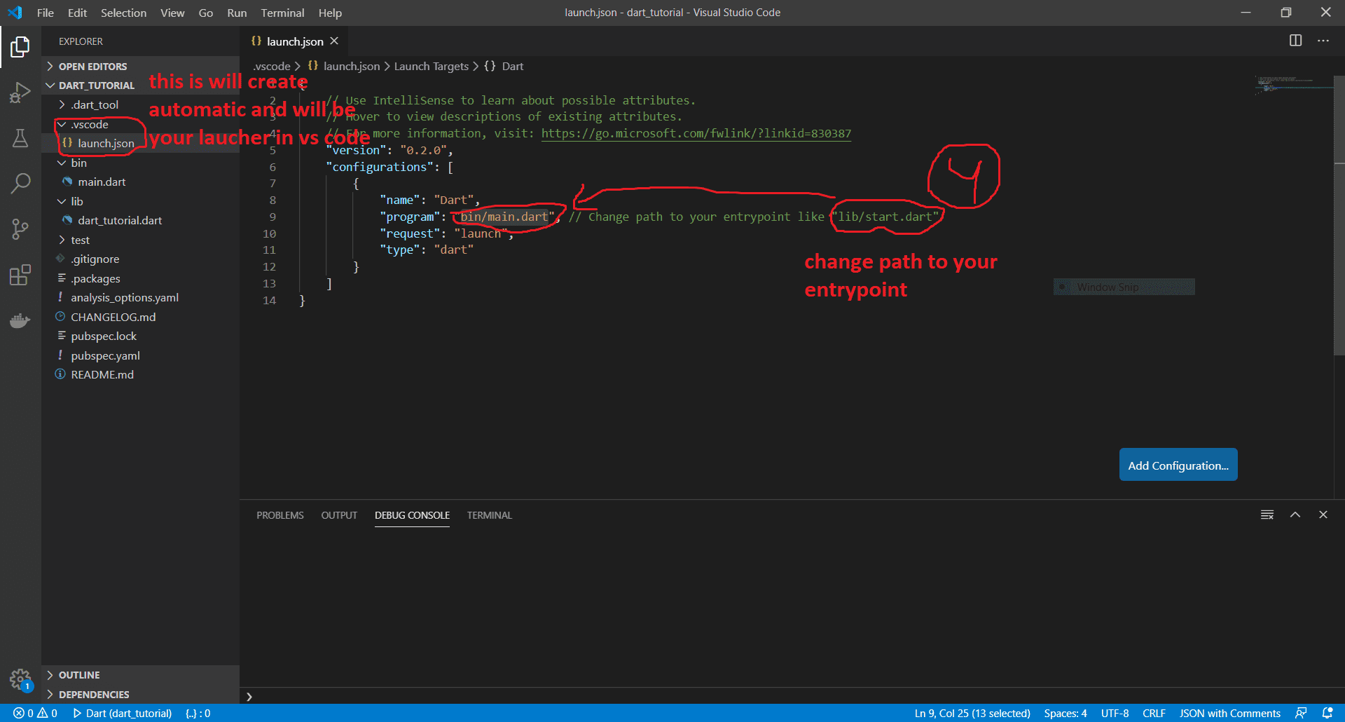This screenshot has width=1345, height=722.
Task: Click the panel filter icon above Debug Console
Action: 1267,515
